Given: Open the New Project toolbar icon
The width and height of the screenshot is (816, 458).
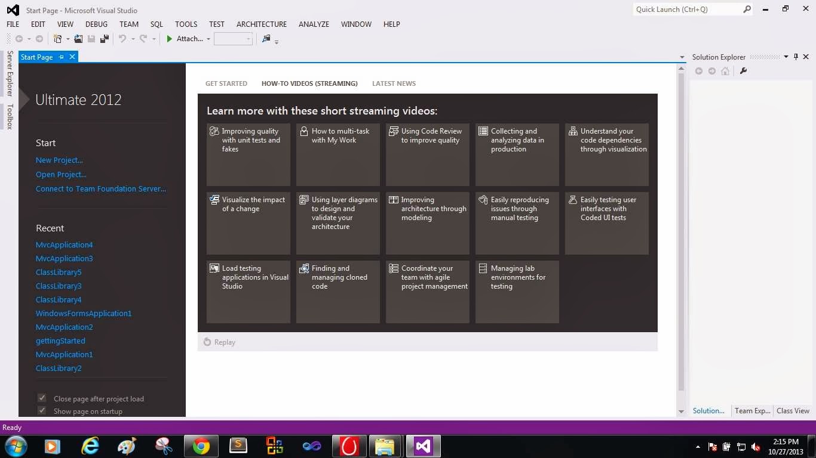Looking at the screenshot, I should 58,39.
